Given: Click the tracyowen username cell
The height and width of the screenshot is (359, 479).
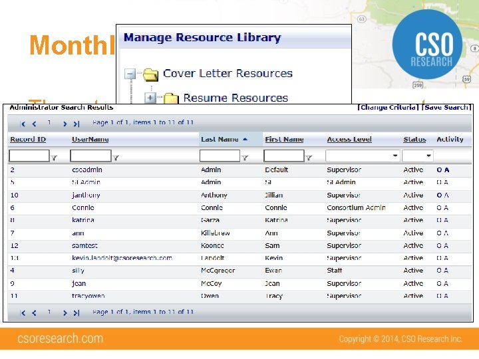Looking at the screenshot, I should point(88,296).
